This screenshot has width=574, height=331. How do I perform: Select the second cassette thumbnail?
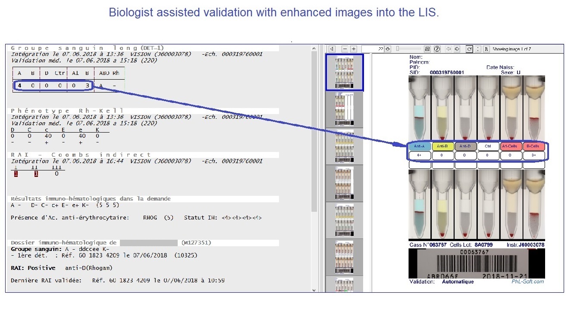coord(344,109)
